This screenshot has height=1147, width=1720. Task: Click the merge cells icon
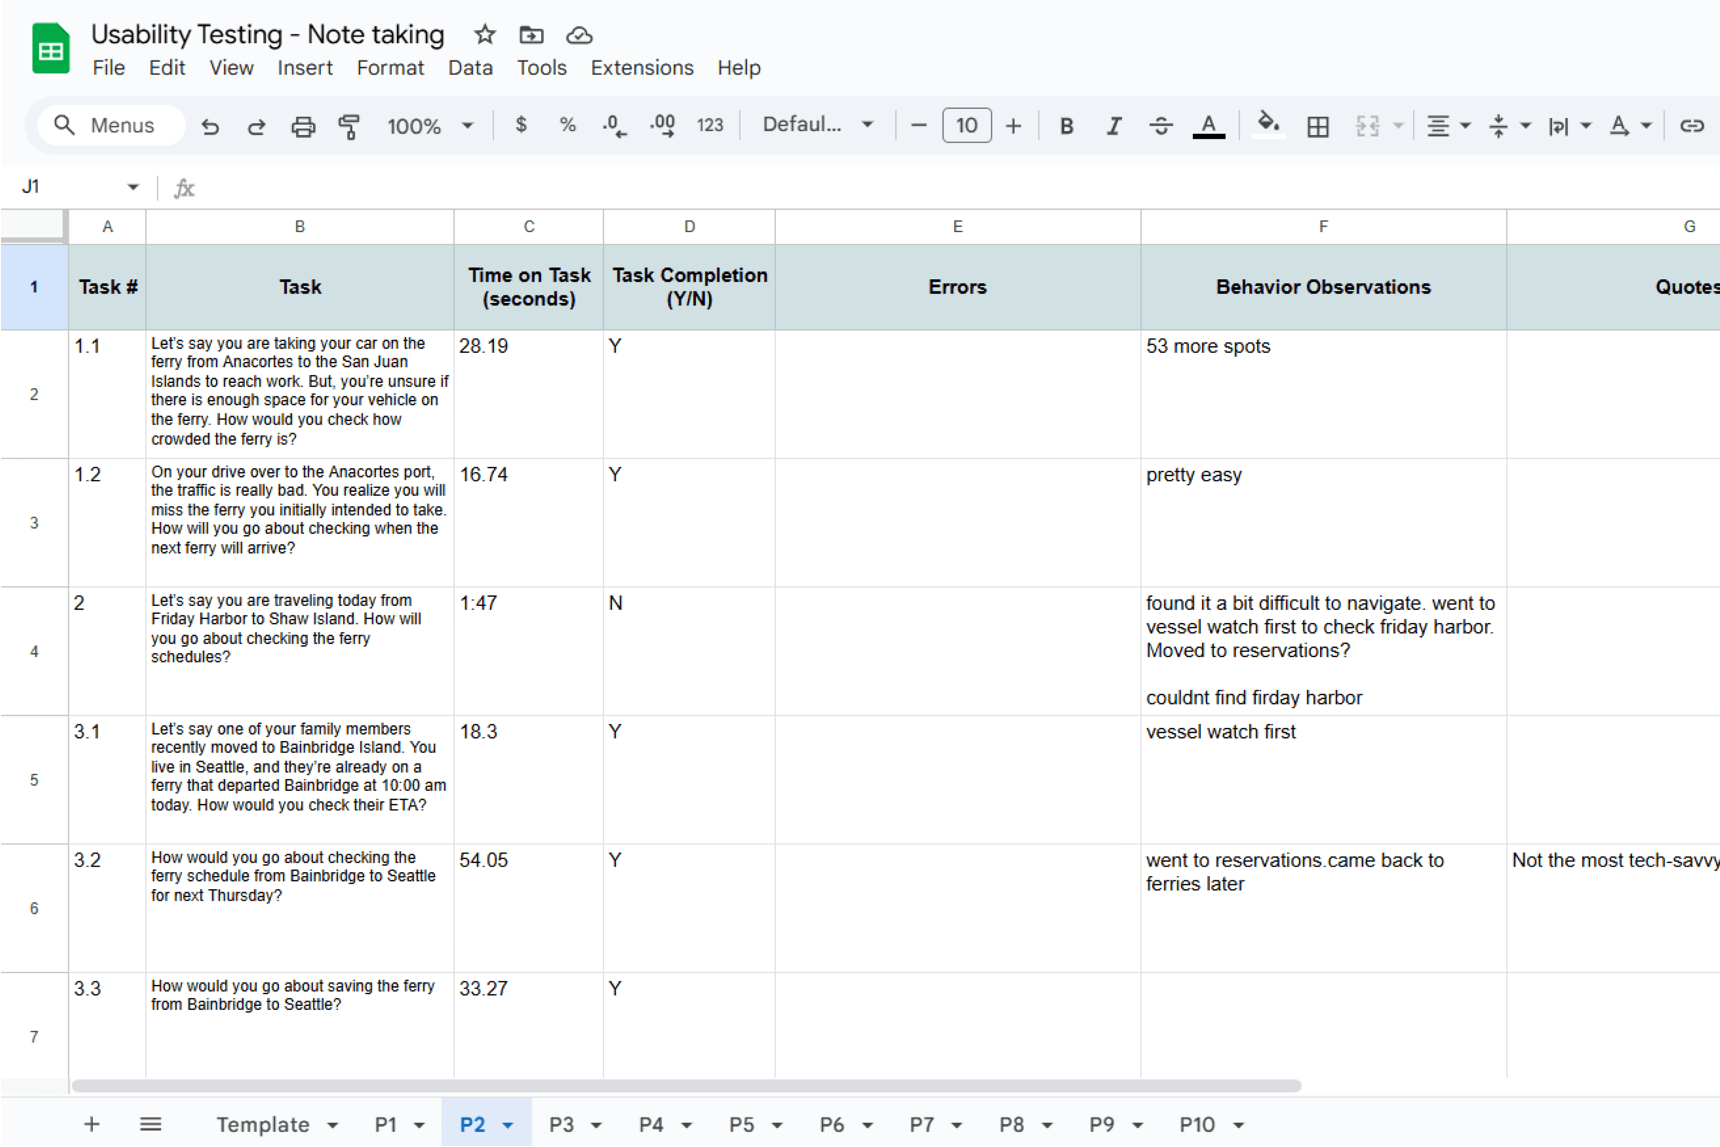pos(1367,126)
